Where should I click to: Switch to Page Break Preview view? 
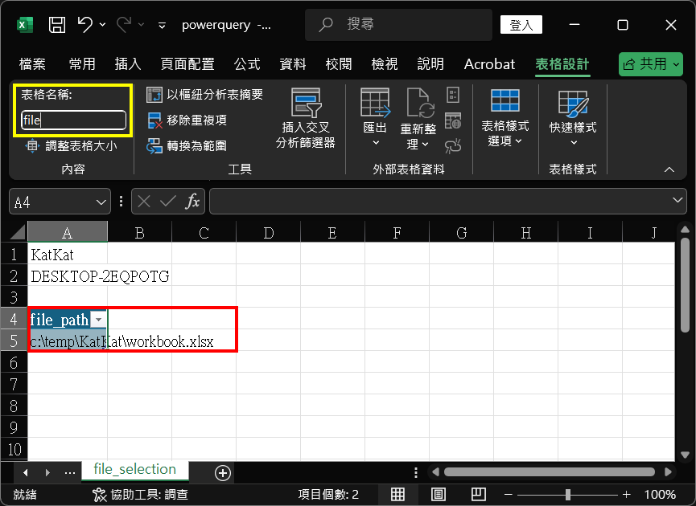point(478,494)
